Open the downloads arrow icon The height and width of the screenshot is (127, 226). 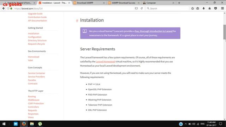pyautogui.click(x=203, y=8)
